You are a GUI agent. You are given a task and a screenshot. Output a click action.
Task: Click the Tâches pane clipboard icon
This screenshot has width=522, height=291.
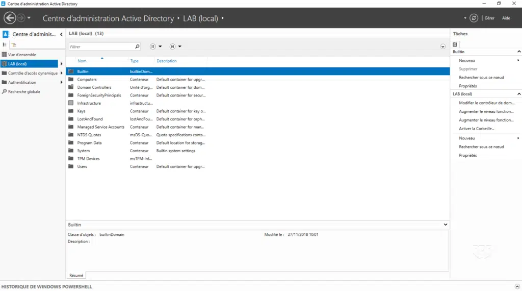455,44
